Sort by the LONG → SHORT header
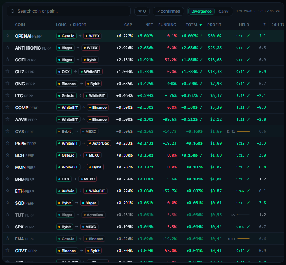The height and width of the screenshot is (265, 286). (x=71, y=25)
